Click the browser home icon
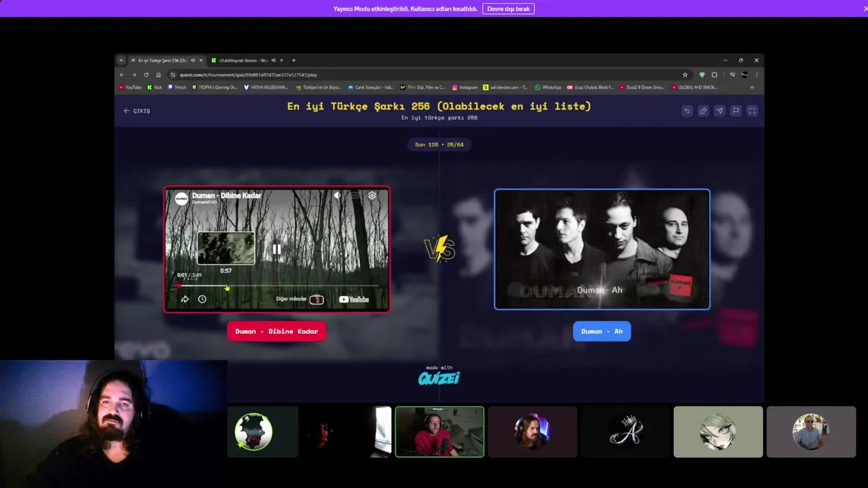Image resolution: width=868 pixels, height=488 pixels. [158, 75]
